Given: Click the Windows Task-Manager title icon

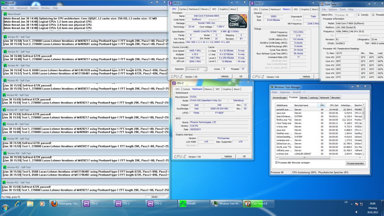Looking at the screenshot, I should 272,87.
